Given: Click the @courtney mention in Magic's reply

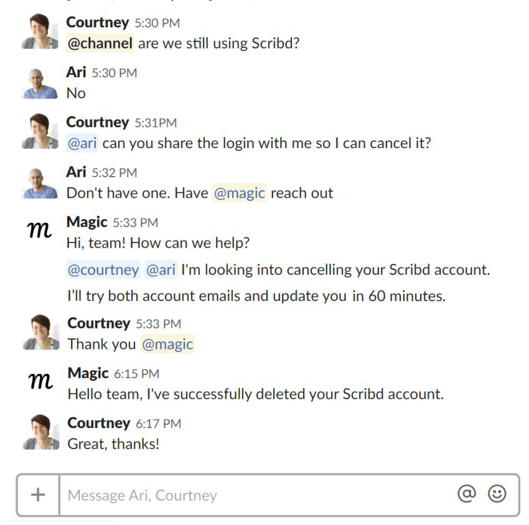Looking at the screenshot, I should [x=103, y=270].
